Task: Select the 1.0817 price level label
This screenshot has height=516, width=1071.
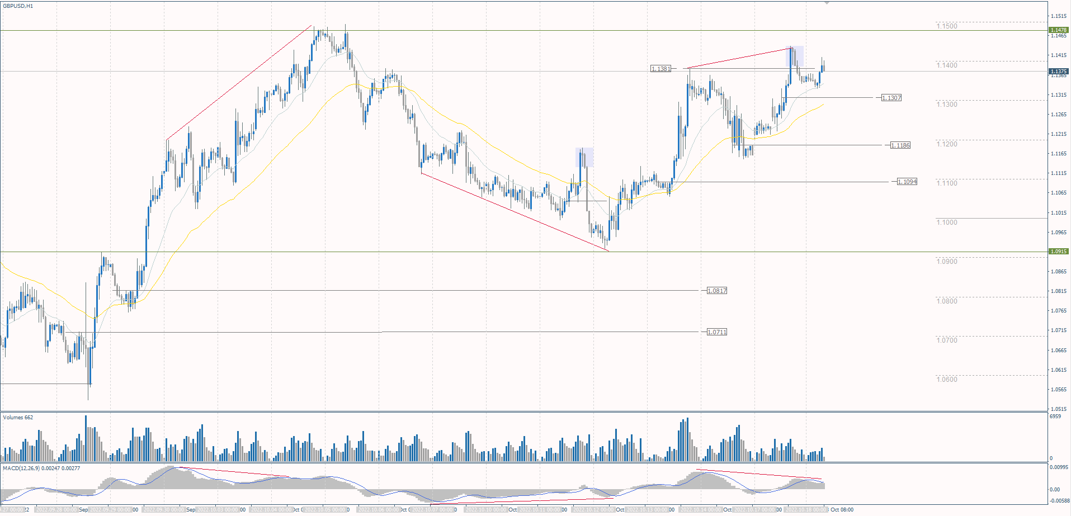Action: (x=717, y=291)
